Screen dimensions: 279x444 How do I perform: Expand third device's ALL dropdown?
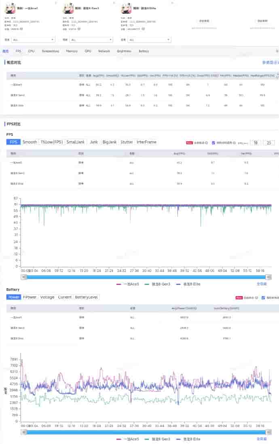[149, 40]
